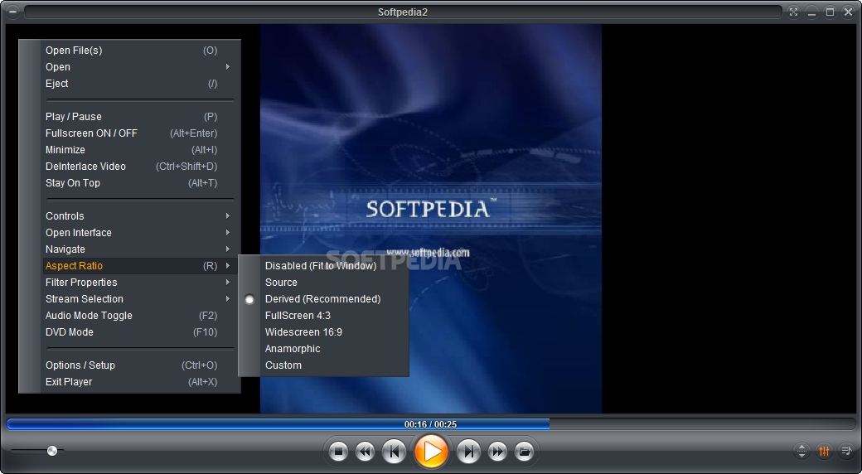The width and height of the screenshot is (862, 474).
Task: Select the Derived (Recommended) radio option
Action: (249, 299)
